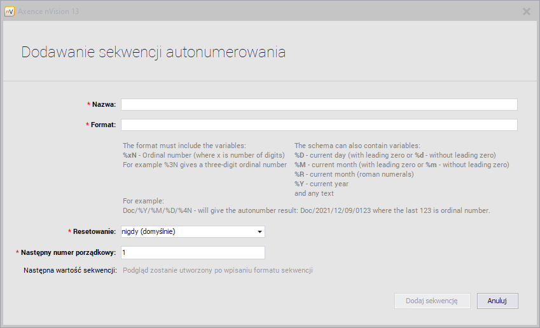Click the Axence nVision 13 title text
This screenshot has width=540, height=328.
pyautogui.click(x=49, y=11)
